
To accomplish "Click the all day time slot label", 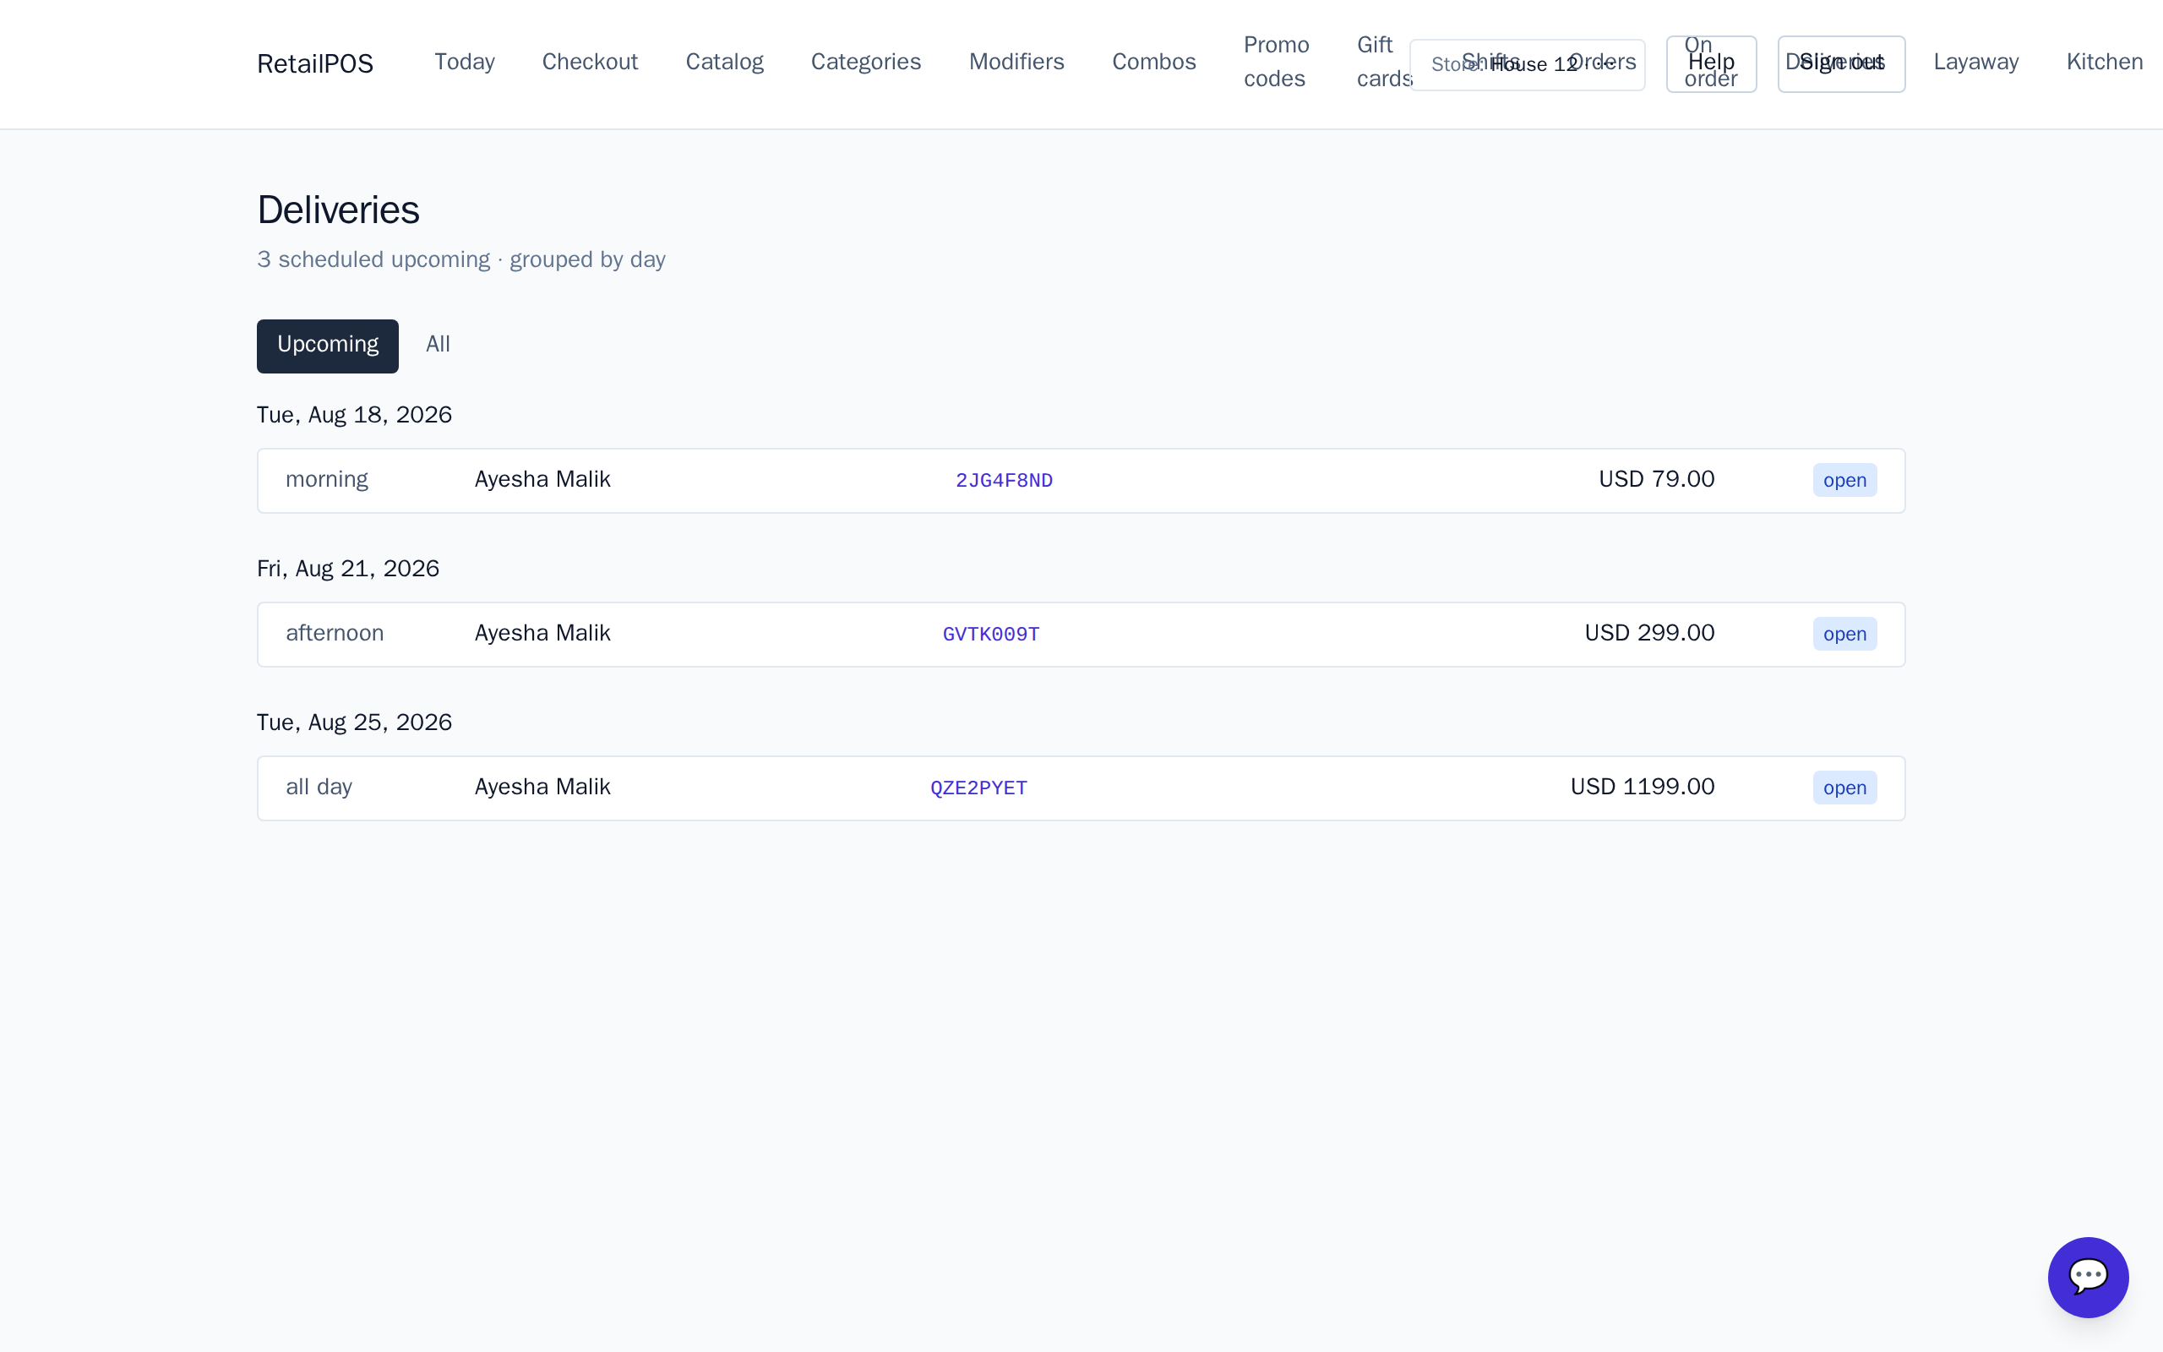I will tap(319, 788).
